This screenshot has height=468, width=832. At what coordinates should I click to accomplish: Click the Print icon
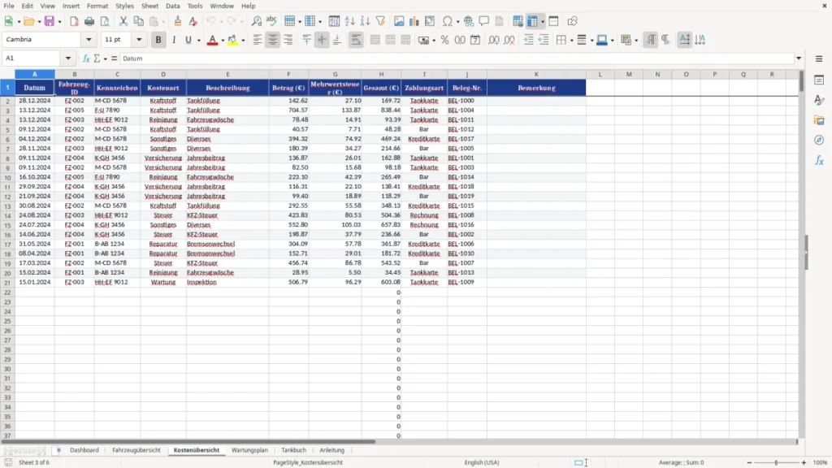[x=89, y=21]
